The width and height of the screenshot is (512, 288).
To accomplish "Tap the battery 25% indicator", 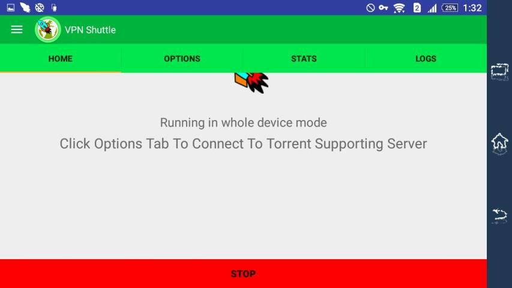I will [x=450, y=8].
